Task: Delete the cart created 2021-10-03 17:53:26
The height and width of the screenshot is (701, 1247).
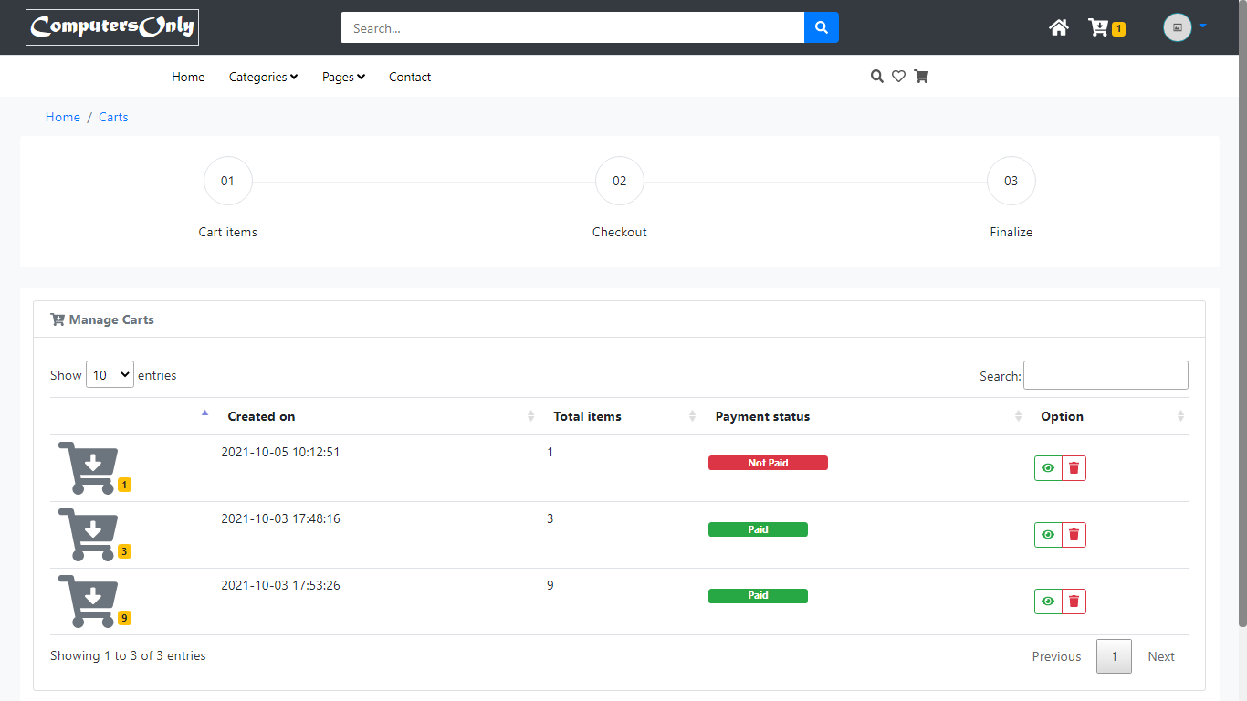Action: 1074,602
